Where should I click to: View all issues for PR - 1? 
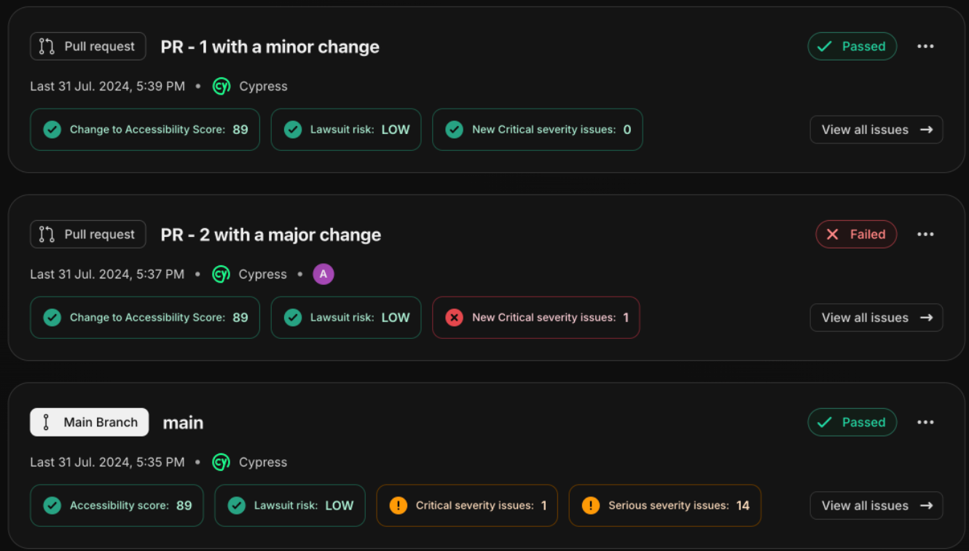click(876, 130)
